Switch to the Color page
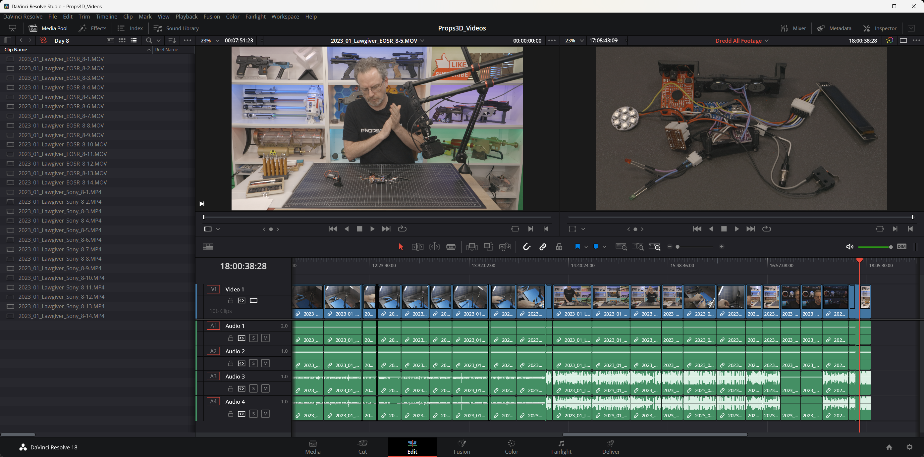 pos(511,447)
